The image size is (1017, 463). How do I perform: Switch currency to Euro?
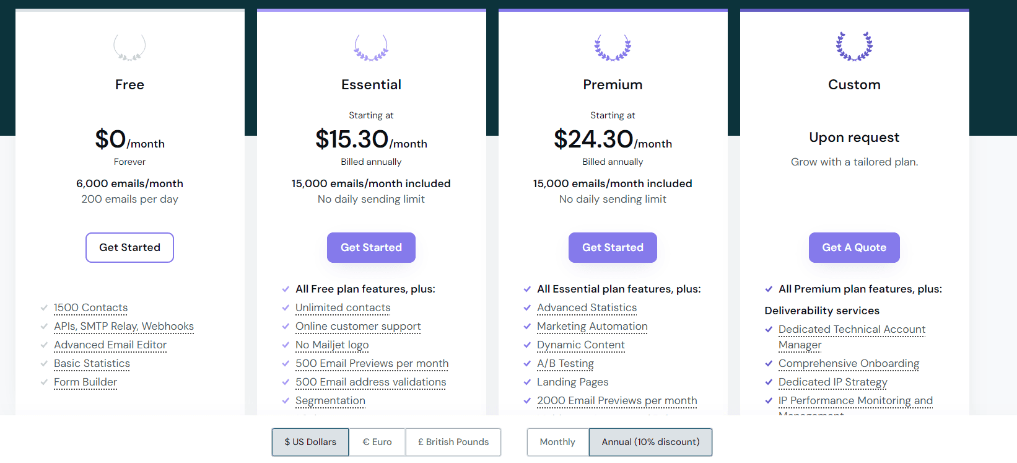click(x=377, y=442)
